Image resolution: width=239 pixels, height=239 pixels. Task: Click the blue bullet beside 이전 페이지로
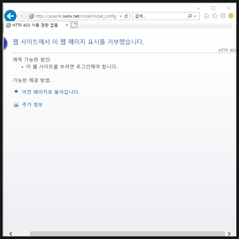click(x=16, y=91)
